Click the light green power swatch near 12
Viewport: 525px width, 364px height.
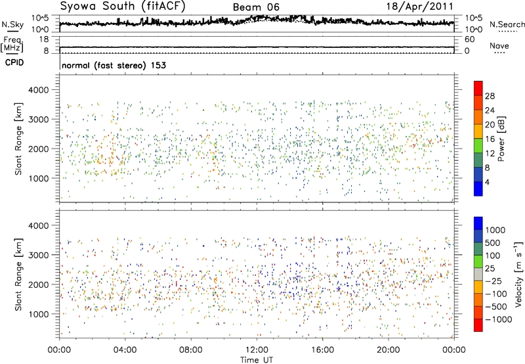point(478,146)
